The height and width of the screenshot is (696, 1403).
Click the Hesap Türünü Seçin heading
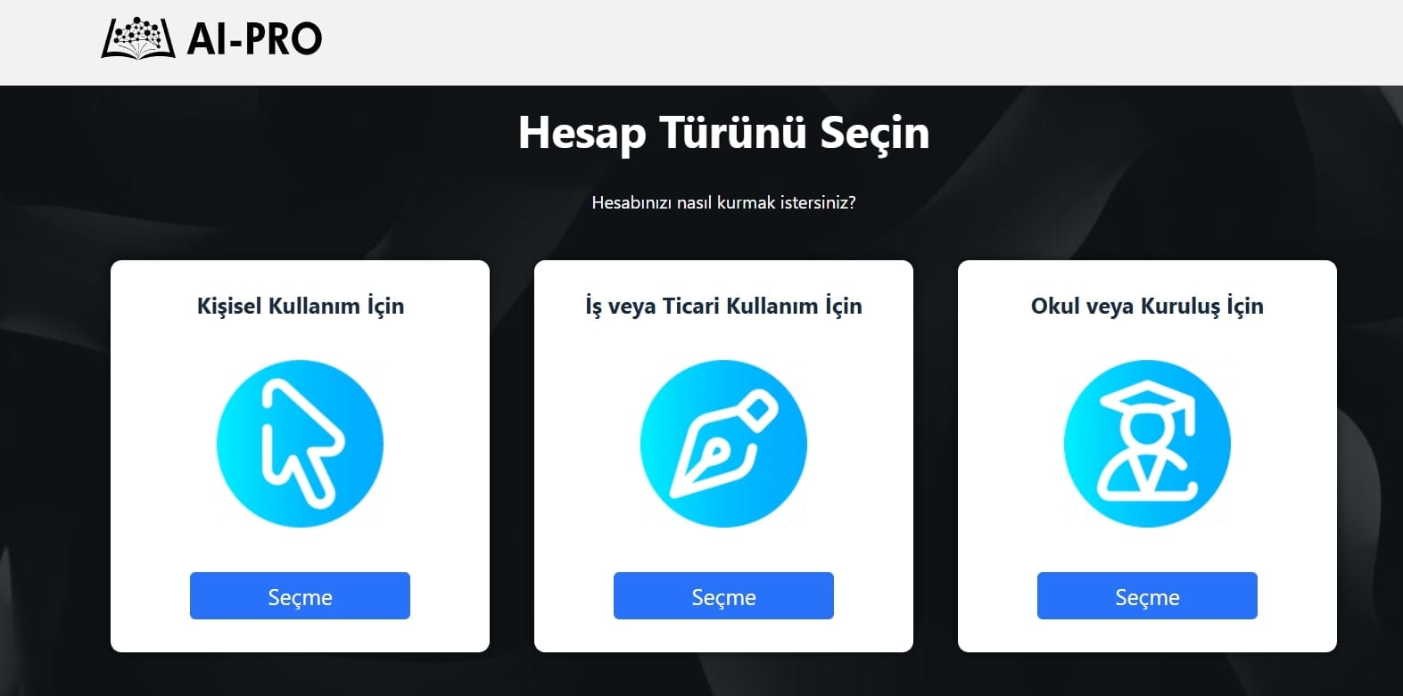click(x=723, y=133)
